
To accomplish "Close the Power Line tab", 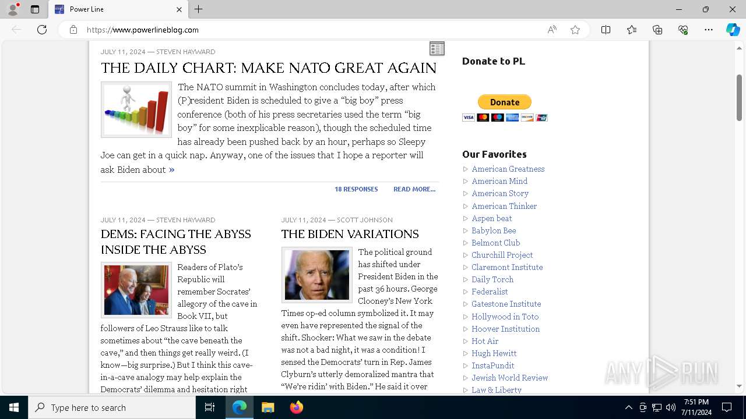I will pyautogui.click(x=179, y=9).
